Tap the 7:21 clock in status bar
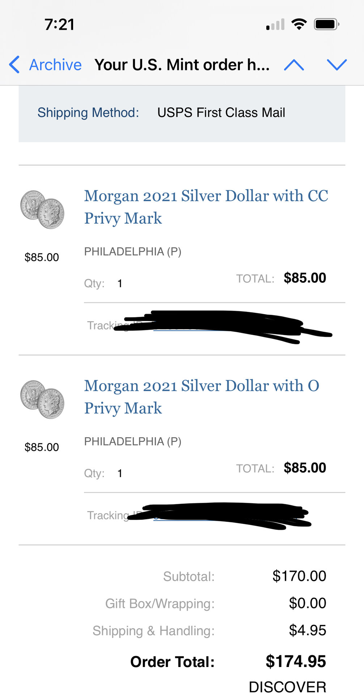Image resolution: width=364 pixels, height=696 pixels. (60, 25)
